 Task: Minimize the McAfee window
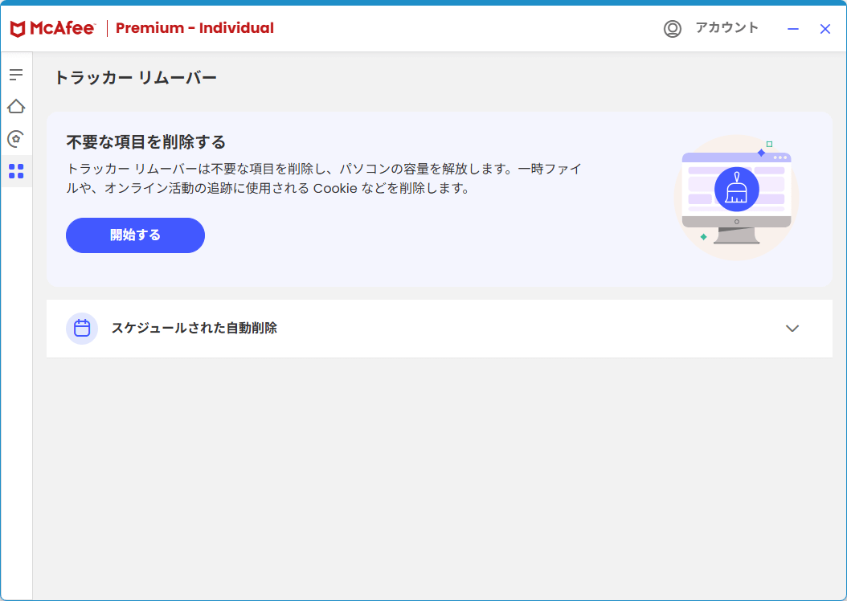coord(793,29)
